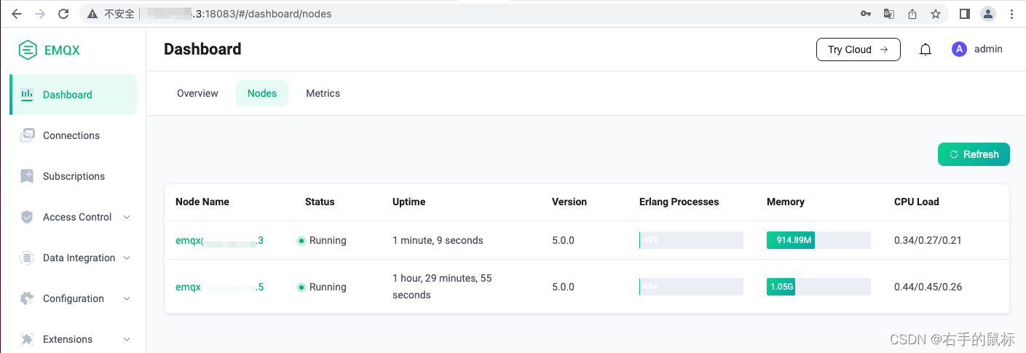Open the Dashboard sidebar item
Screen dimensions: 1026x353
[x=74, y=95]
